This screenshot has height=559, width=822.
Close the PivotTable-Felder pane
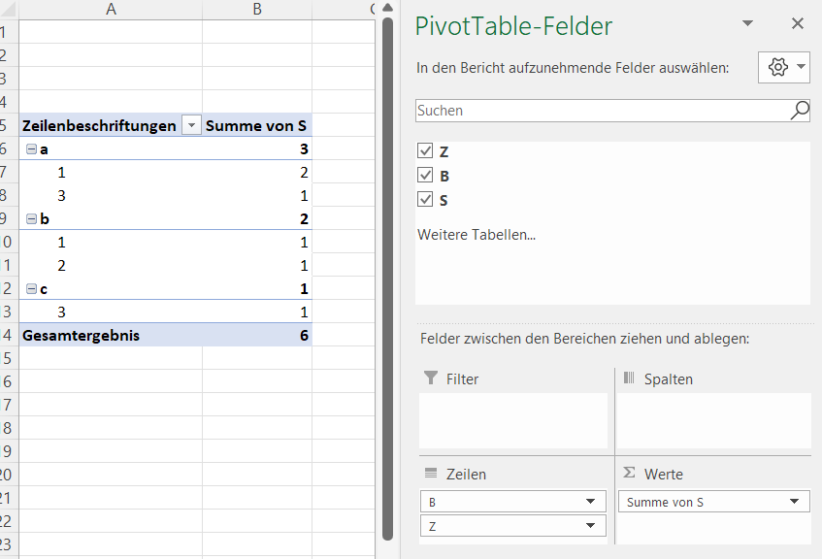click(x=798, y=24)
